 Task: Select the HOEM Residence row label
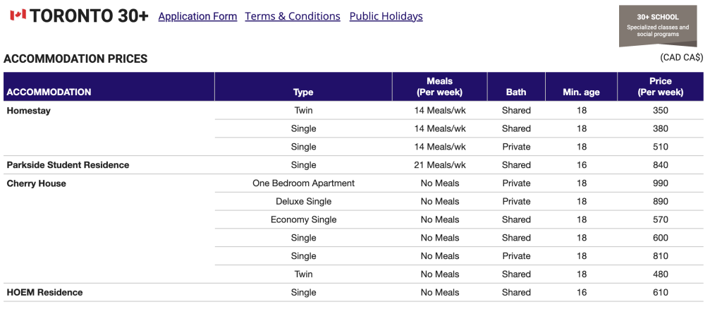point(44,292)
